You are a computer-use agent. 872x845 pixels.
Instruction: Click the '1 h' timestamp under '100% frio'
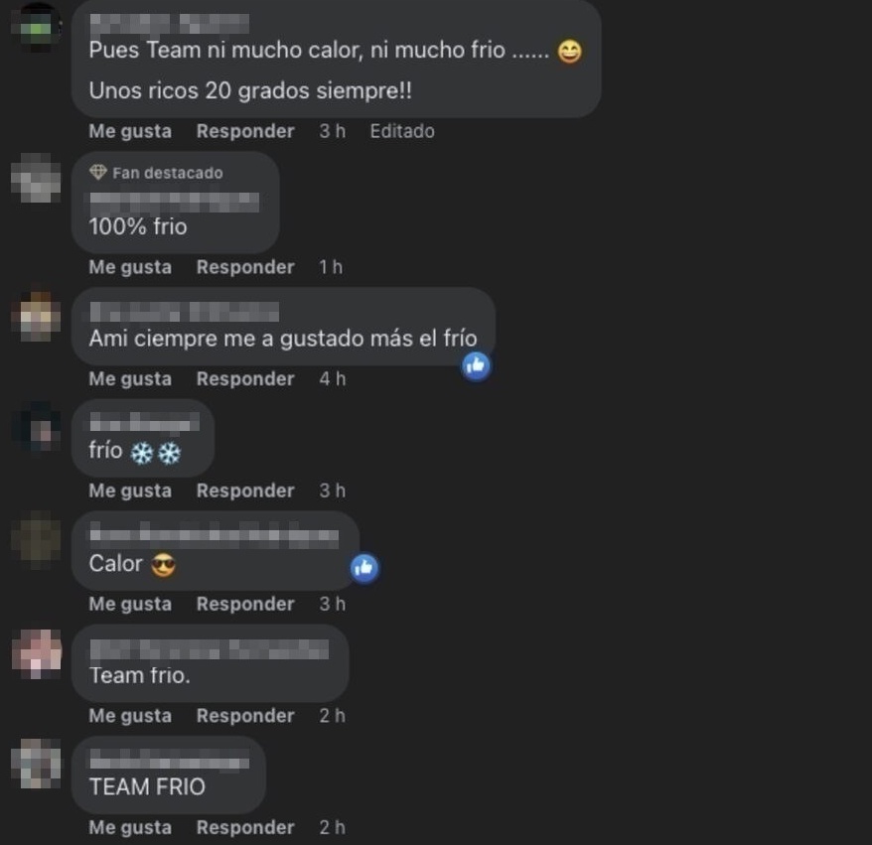click(331, 267)
